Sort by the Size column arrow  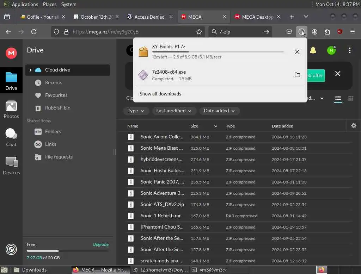[215, 126]
